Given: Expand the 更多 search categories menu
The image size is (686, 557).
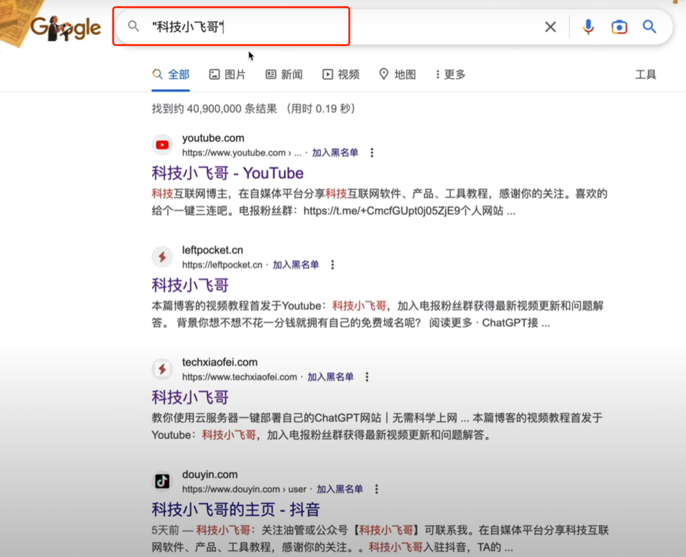Looking at the screenshot, I should tap(450, 74).
